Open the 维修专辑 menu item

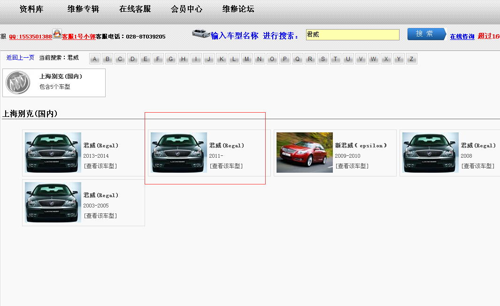[83, 9]
